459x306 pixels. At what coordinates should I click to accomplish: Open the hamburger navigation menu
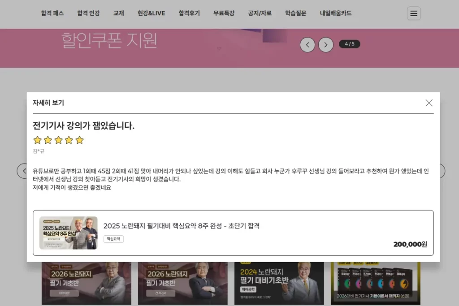413,13
